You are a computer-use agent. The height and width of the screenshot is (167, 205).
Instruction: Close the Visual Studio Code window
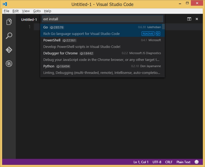[x=197, y=3]
